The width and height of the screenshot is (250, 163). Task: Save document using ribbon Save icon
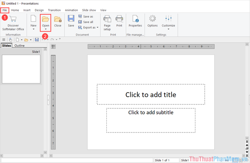click(71, 18)
